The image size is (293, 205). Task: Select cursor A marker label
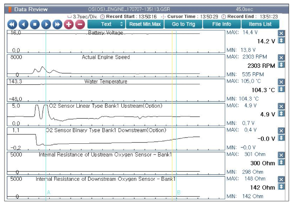pyautogui.click(x=48, y=192)
